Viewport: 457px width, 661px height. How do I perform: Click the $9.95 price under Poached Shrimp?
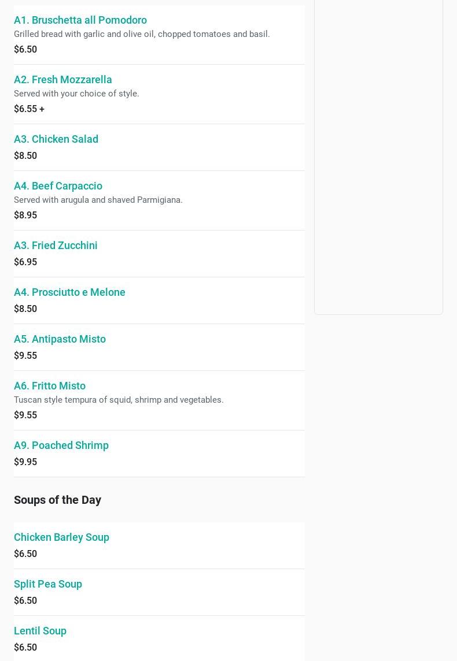25,462
